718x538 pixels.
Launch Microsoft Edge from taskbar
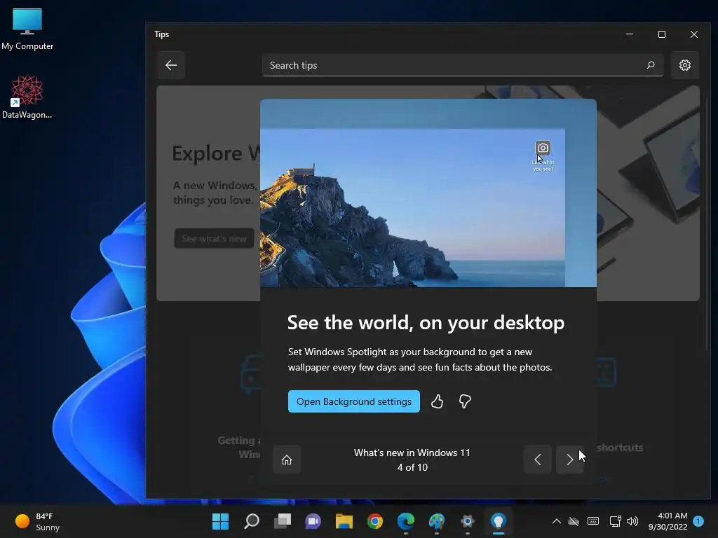tap(406, 521)
